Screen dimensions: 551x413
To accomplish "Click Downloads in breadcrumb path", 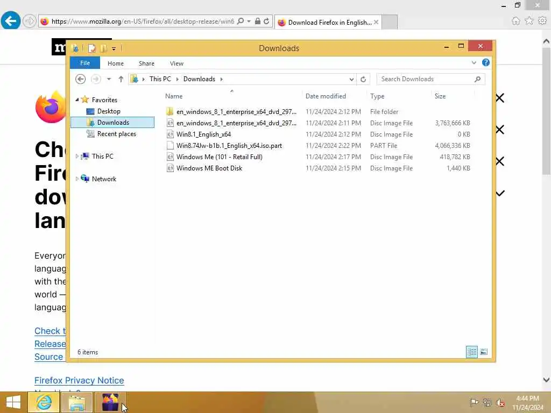I will (x=199, y=79).
